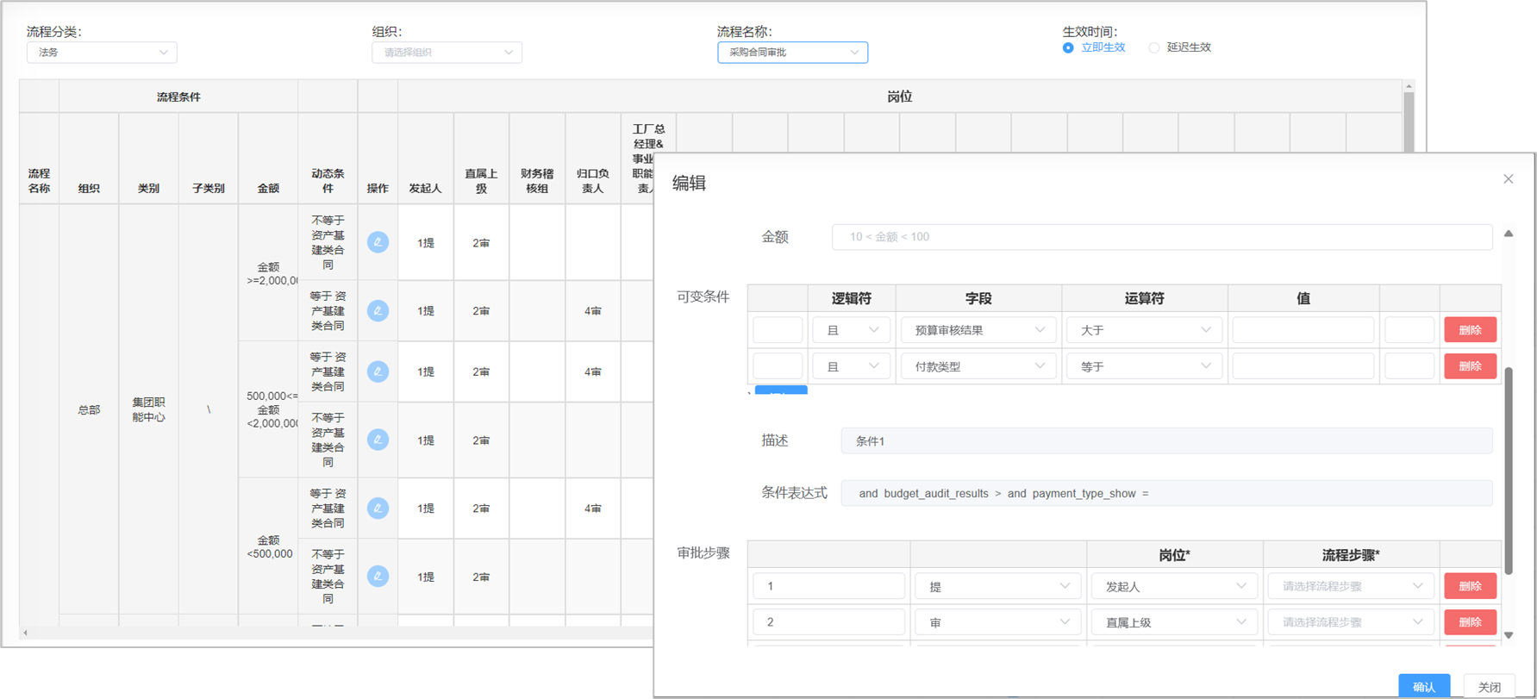The image size is (1537, 699).
Task: Click the main table horizontal scroll-left arrow
Action: click(26, 633)
